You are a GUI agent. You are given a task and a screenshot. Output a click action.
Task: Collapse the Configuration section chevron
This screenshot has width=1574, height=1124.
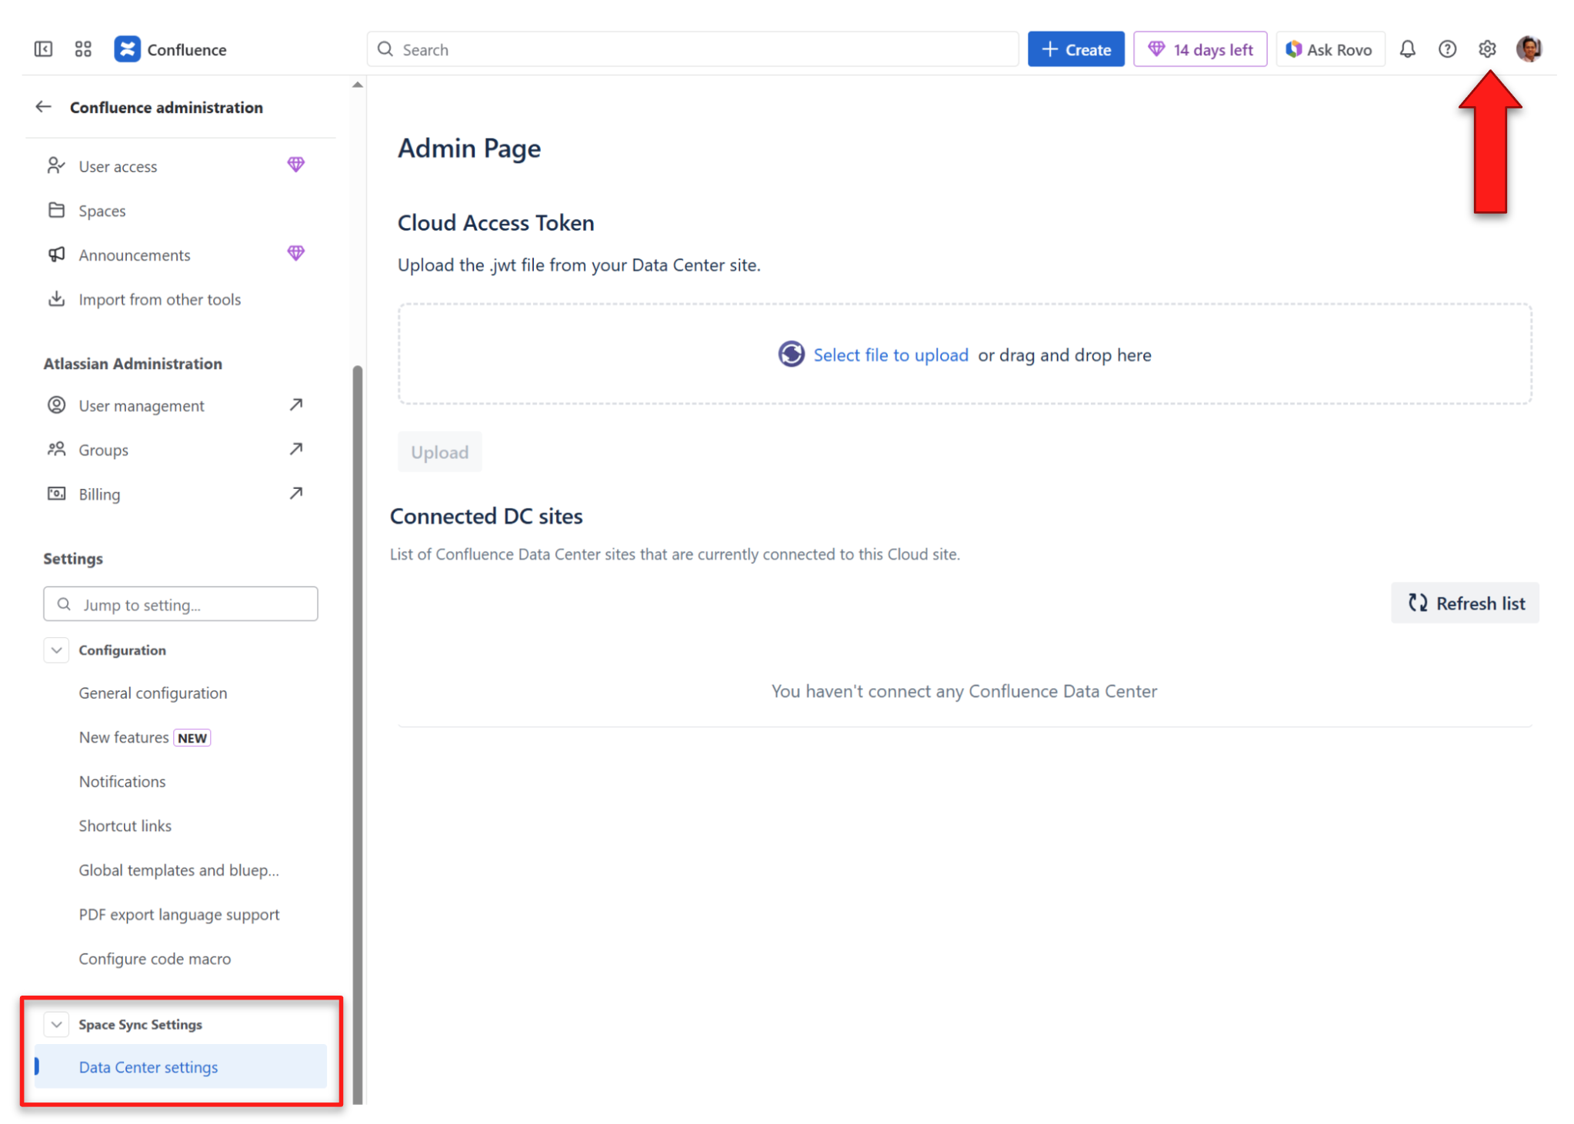(56, 650)
